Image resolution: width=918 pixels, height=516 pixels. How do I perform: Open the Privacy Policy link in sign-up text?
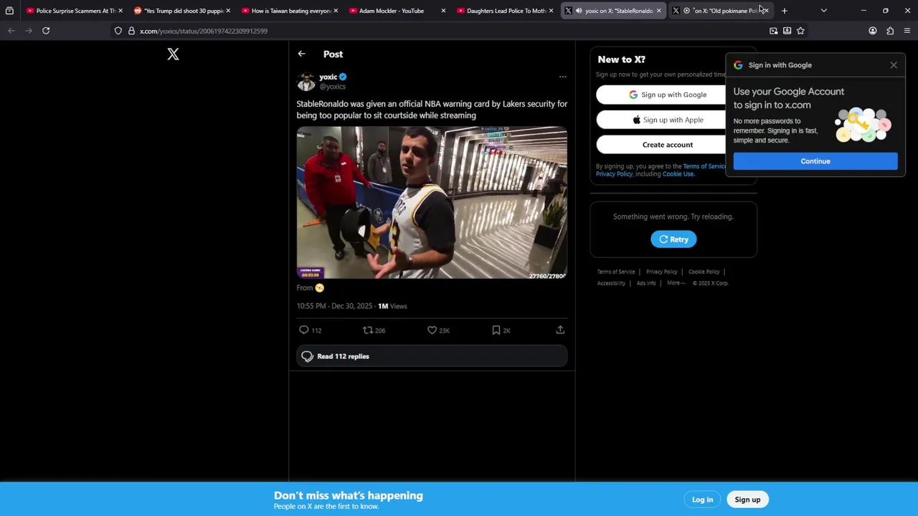coord(614,174)
